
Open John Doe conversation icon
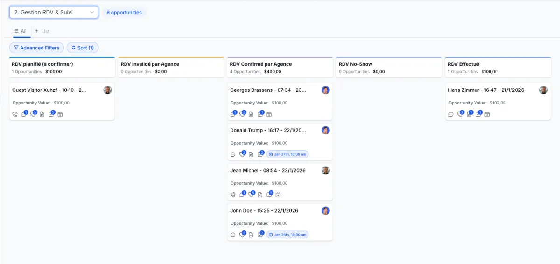(x=233, y=235)
